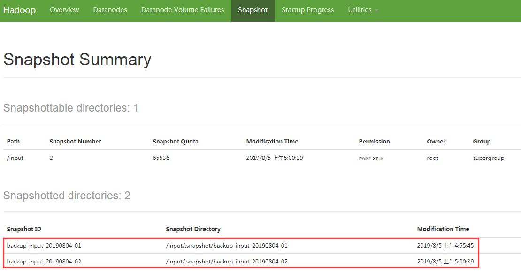This screenshot has height=271, width=521.
Task: Select the /input path cell
Action: [x=15, y=158]
